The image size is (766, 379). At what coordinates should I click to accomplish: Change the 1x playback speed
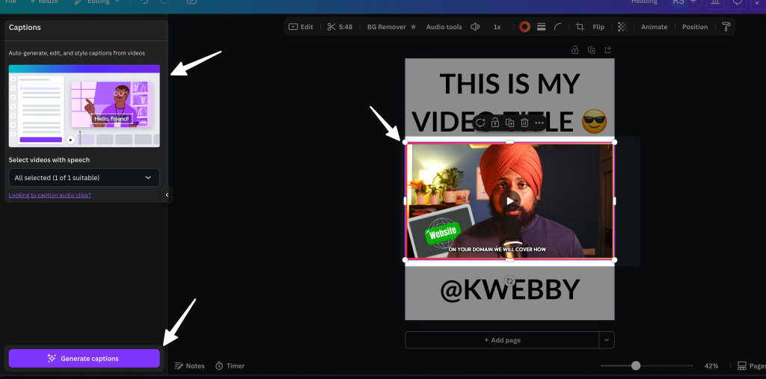(x=497, y=27)
